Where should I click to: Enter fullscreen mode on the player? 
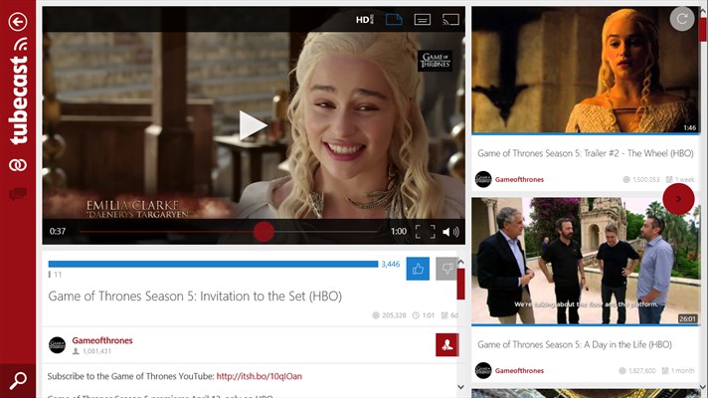tap(425, 232)
